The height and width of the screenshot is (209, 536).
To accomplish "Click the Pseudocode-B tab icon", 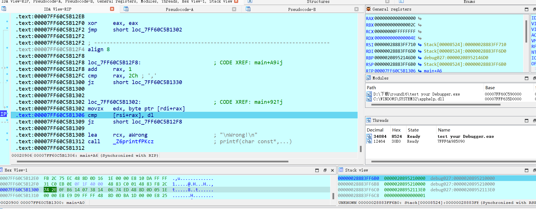I will [248, 9].
